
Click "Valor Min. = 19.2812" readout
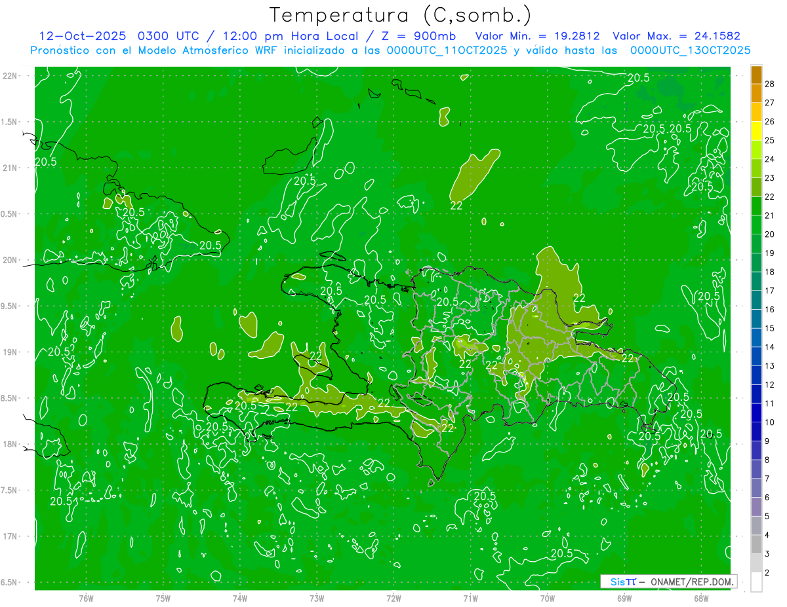click(538, 36)
